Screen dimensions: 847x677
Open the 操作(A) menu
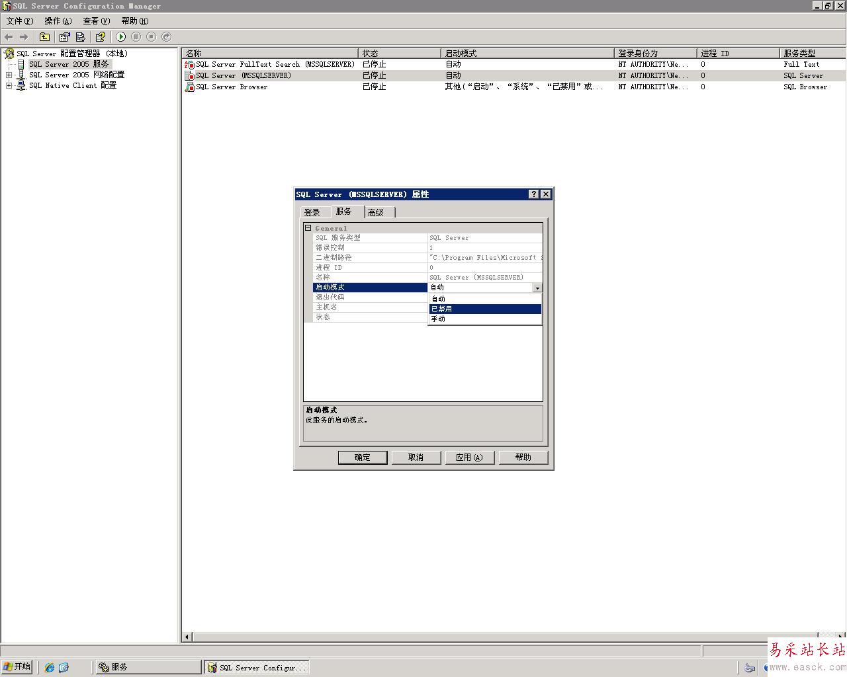tap(58, 21)
